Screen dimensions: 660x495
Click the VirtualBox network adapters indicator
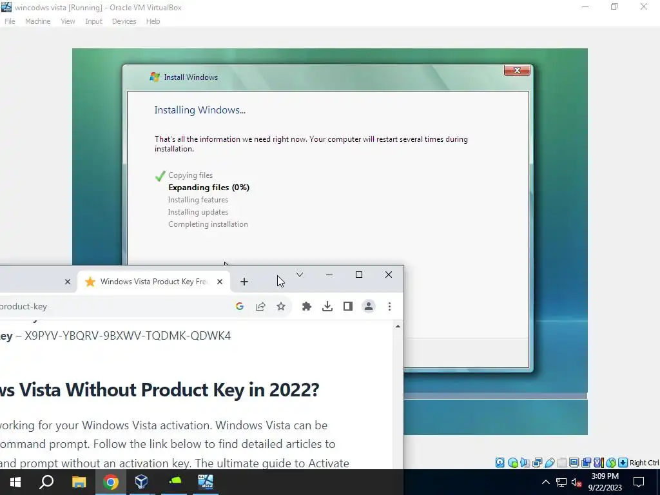click(537, 463)
